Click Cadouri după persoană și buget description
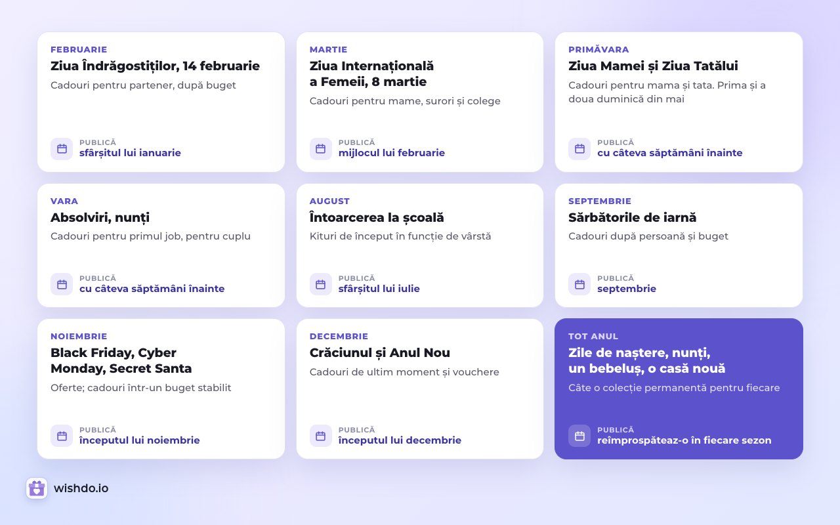This screenshot has height=525, width=840. 648,236
